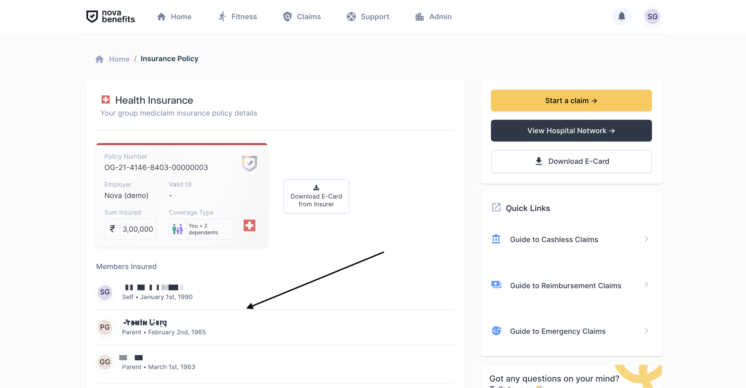Click View Hospital Network button
The image size is (746, 388).
(571, 131)
